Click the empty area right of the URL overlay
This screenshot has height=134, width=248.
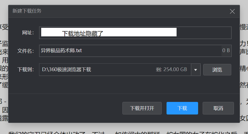tap(204, 33)
